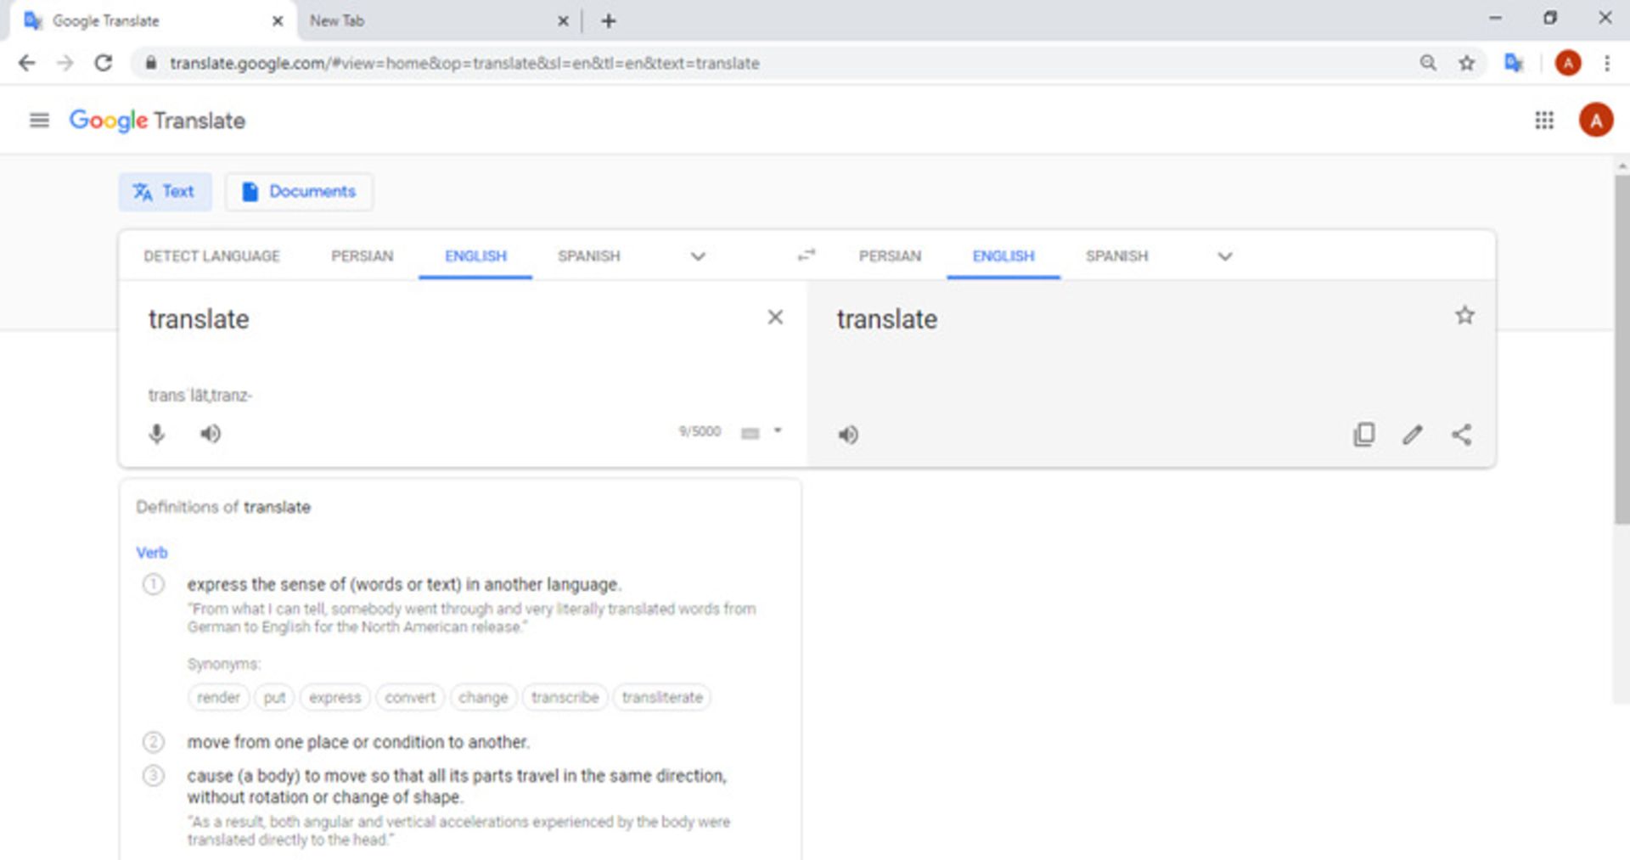Choose Spanish as target language
1630x860 pixels.
tap(1116, 256)
